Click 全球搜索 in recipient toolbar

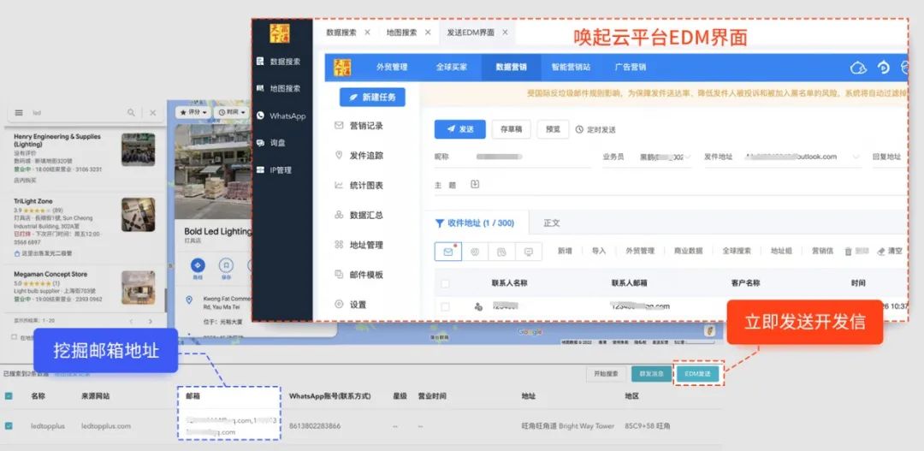[737, 251]
